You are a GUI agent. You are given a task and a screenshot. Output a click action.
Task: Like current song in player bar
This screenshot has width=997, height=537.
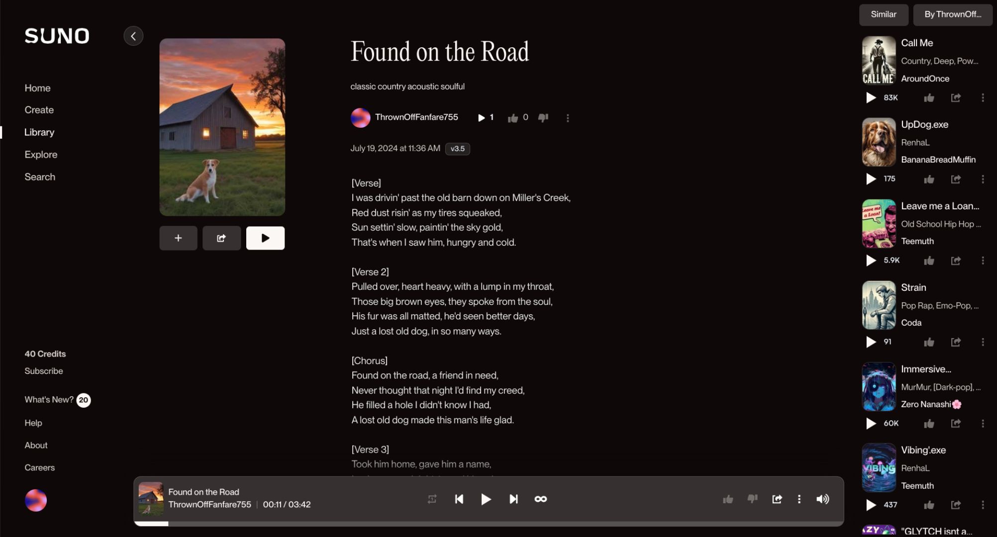(x=728, y=499)
